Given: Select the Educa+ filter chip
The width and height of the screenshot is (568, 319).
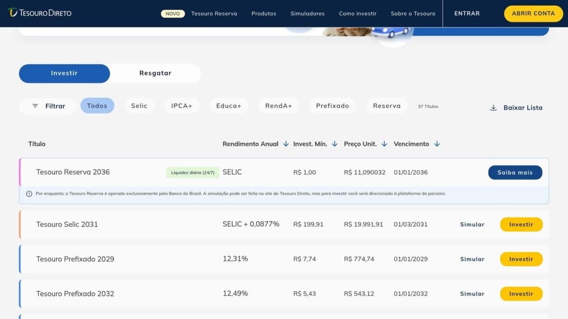Looking at the screenshot, I should coord(229,106).
